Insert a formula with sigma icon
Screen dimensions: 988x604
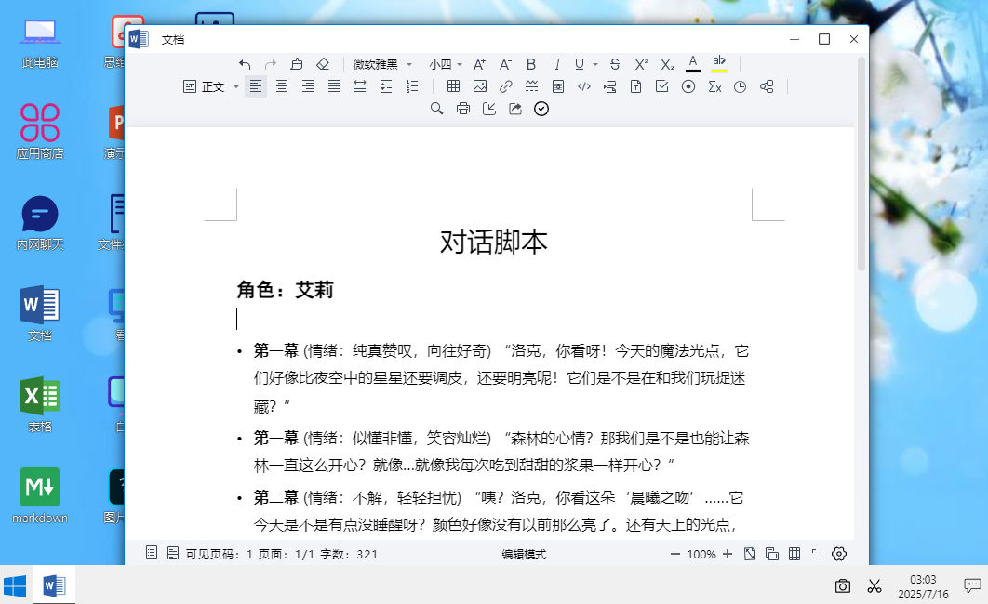714,86
